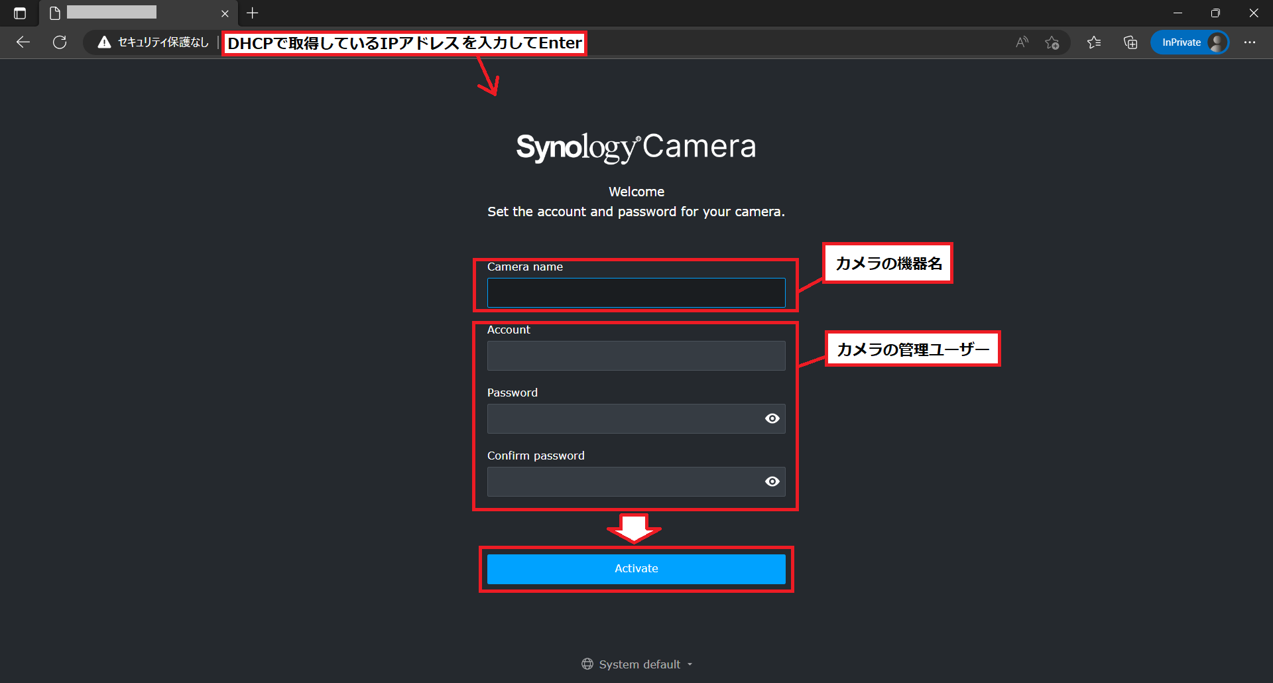Click the Password input field
1273x683 pixels.
623,418
